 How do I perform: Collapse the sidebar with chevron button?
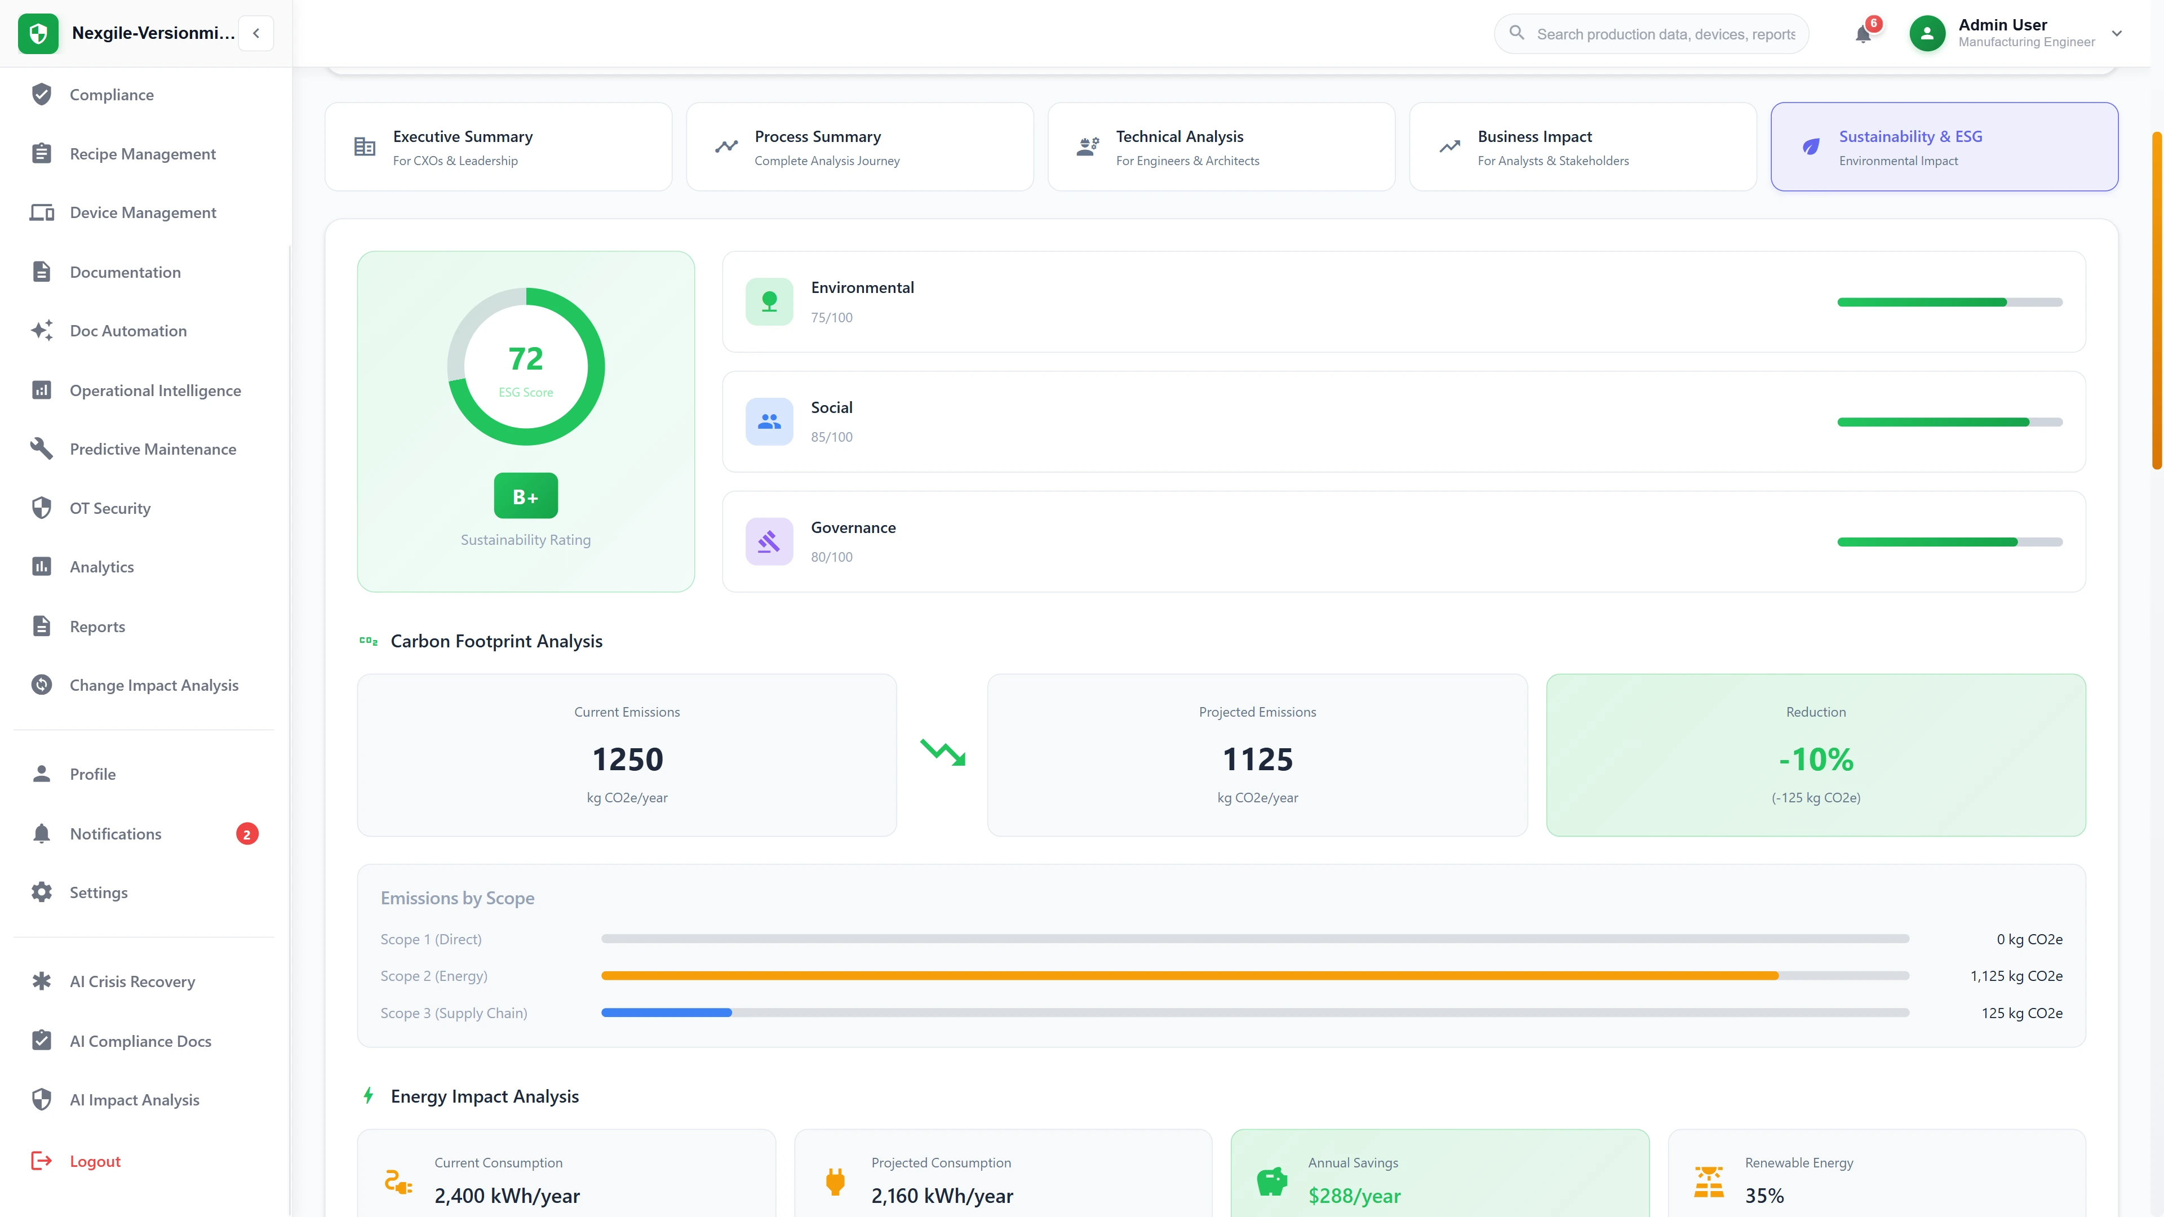click(x=256, y=34)
